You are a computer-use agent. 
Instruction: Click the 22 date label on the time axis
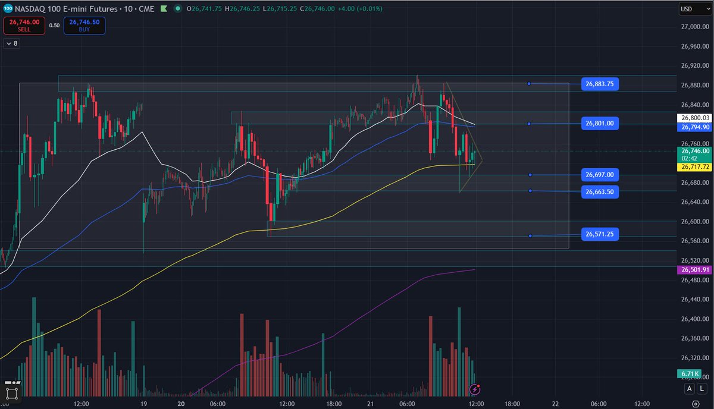[x=555, y=403]
